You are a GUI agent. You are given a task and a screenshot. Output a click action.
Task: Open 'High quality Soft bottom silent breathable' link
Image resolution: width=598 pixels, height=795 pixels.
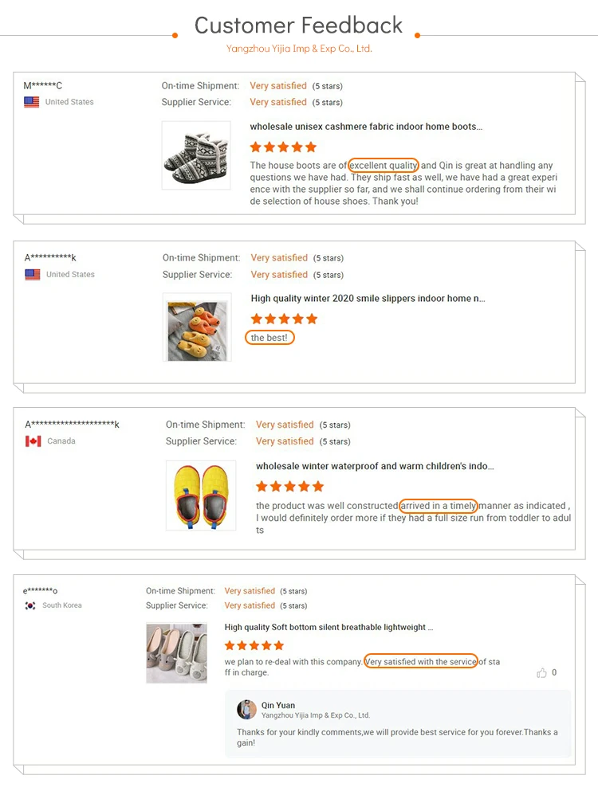tap(329, 627)
